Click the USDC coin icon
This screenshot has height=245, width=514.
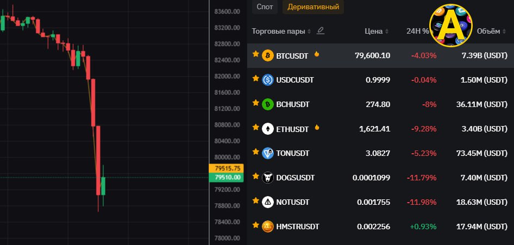click(268, 80)
